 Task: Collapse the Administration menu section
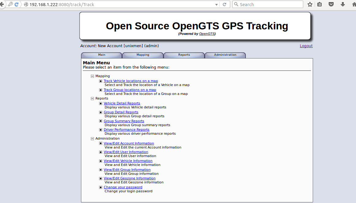coord(92,139)
